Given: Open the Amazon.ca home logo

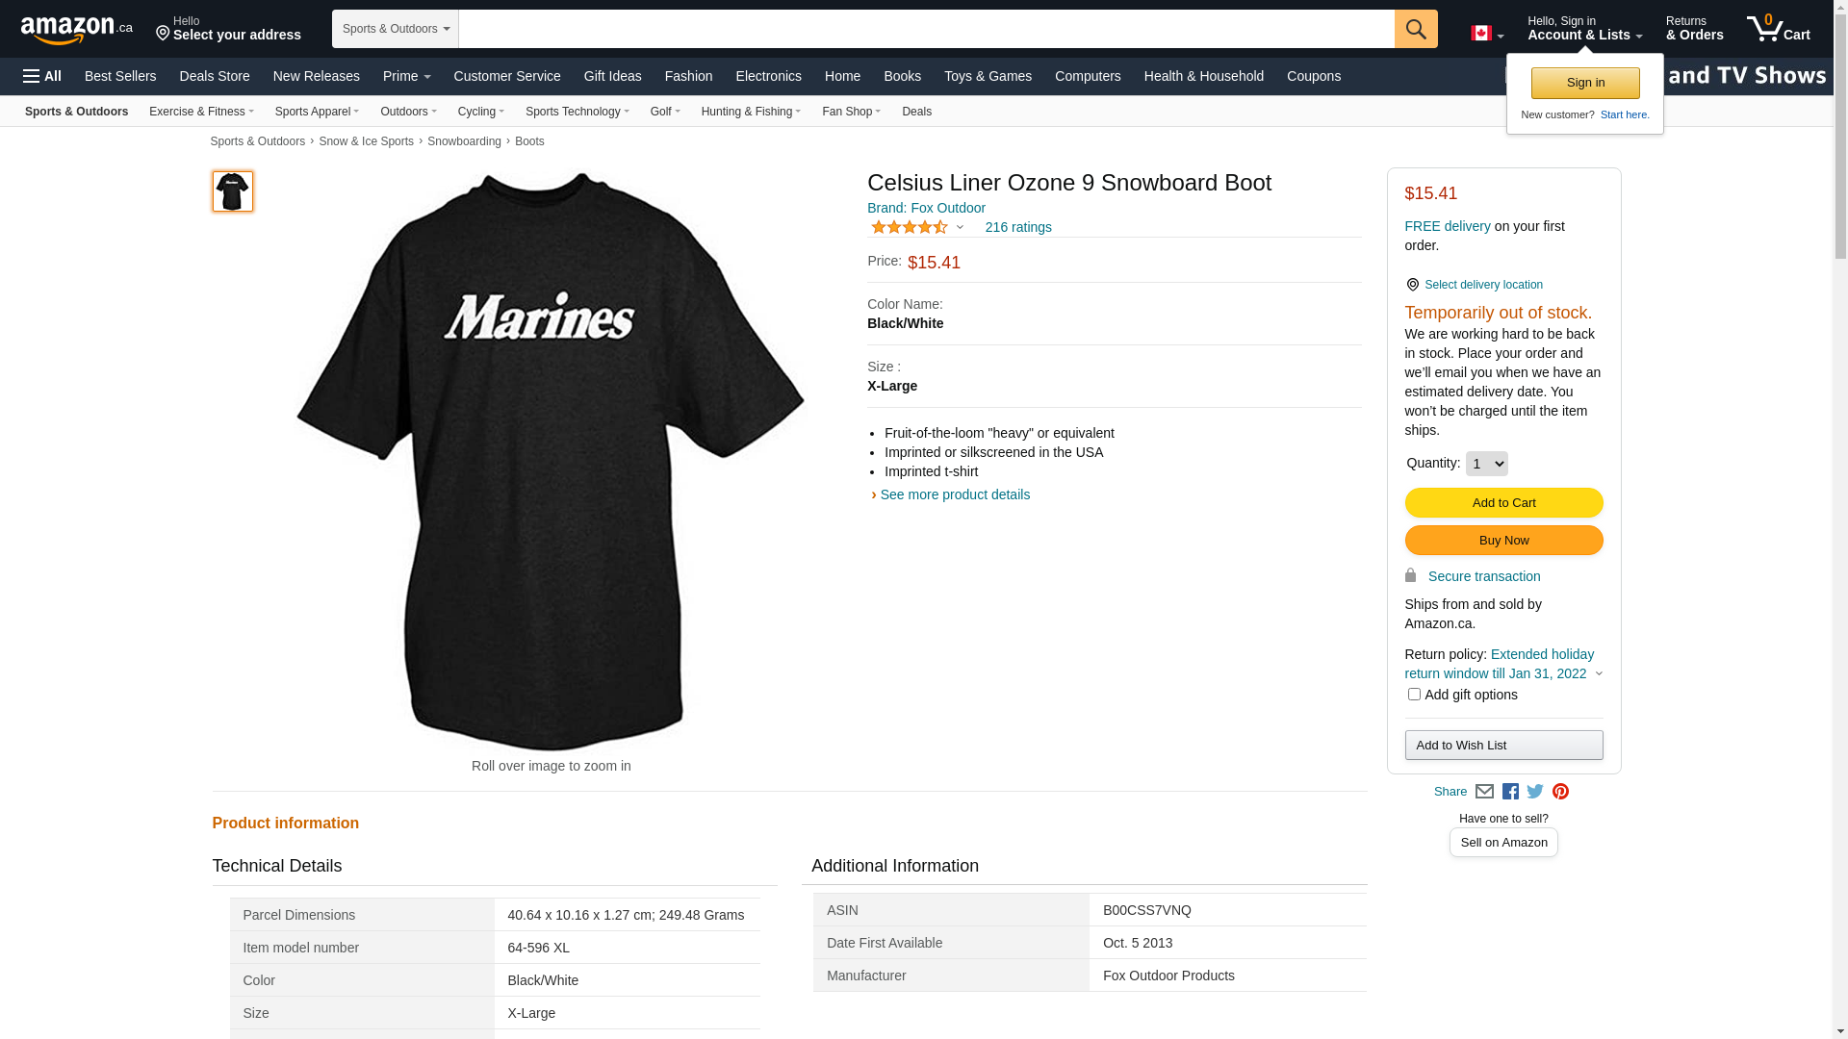Looking at the screenshot, I should 77,30.
